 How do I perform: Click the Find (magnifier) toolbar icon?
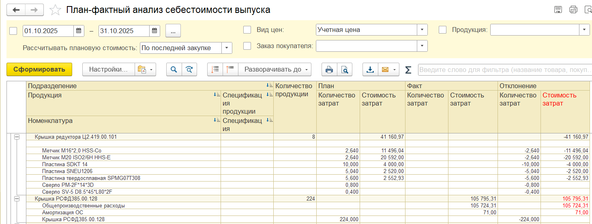pyautogui.click(x=174, y=70)
